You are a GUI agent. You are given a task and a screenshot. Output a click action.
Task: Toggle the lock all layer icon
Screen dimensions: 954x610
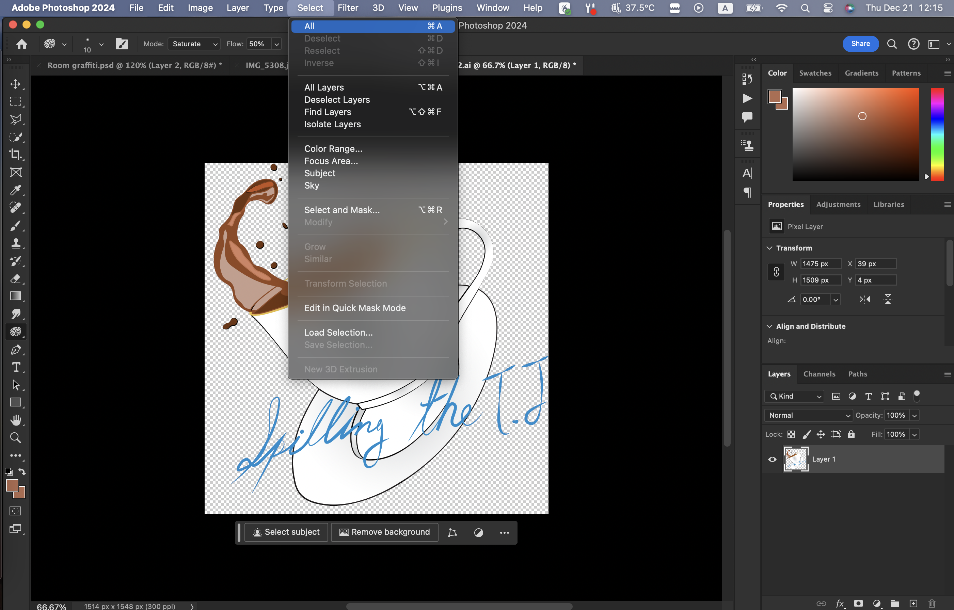pyautogui.click(x=851, y=435)
